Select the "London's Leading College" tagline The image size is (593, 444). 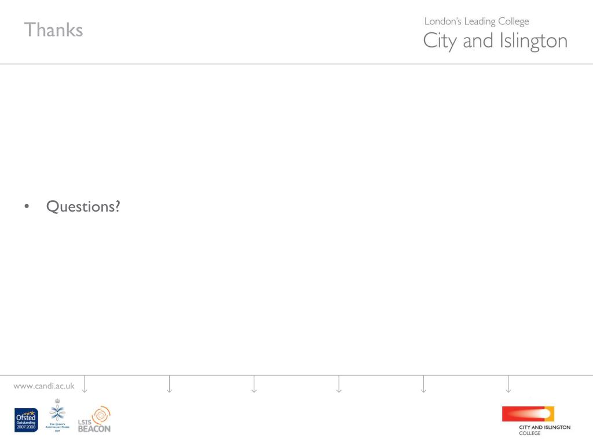[x=477, y=21]
